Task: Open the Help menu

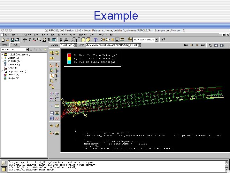Action: pos(112,35)
